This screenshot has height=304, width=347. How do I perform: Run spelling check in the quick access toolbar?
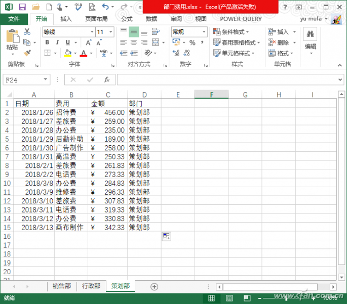tap(78, 7)
